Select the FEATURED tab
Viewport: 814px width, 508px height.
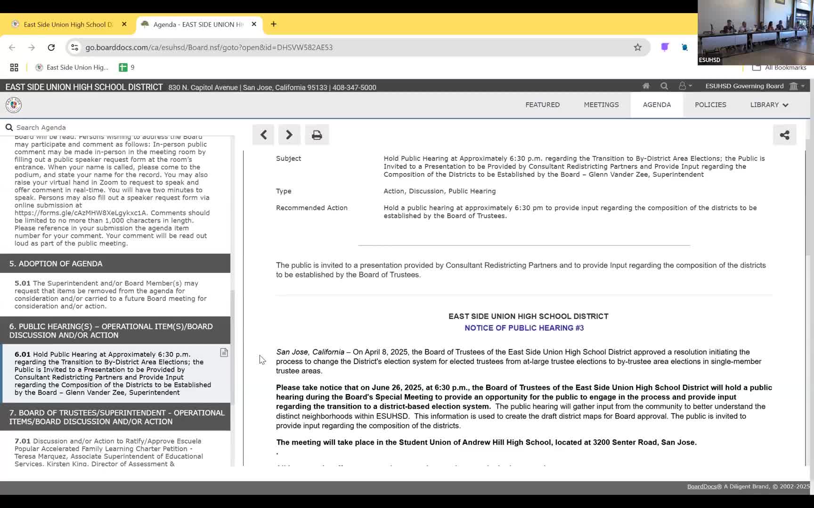click(542, 105)
